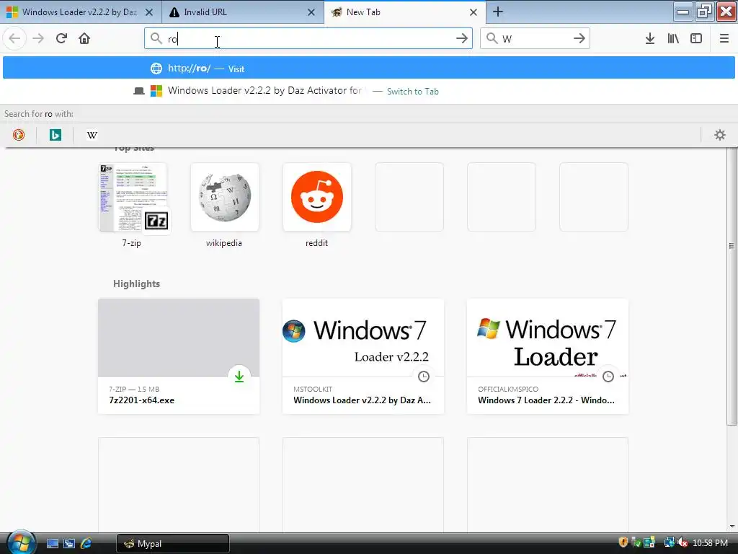Open the Library bookmarks icon
The height and width of the screenshot is (554, 738).
tap(673, 38)
